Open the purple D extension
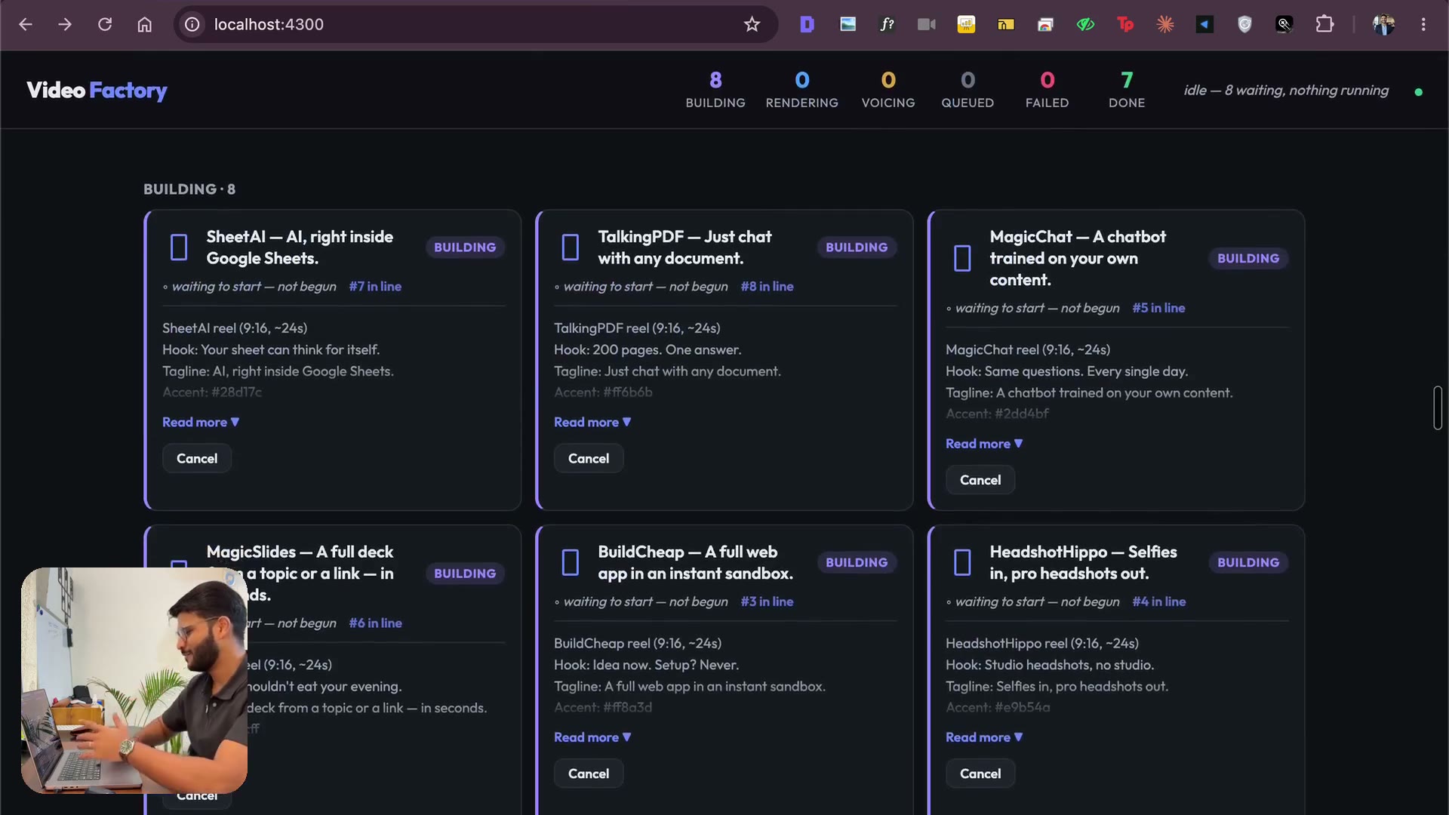The width and height of the screenshot is (1449, 815). tap(807, 24)
